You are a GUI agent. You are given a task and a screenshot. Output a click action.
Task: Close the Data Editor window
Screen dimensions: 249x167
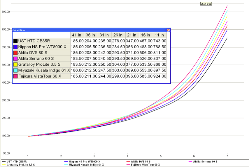click(168, 30)
